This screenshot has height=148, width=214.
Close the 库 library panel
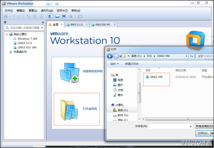[43, 23]
